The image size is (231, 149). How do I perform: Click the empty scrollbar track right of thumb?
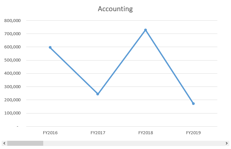point(132,143)
